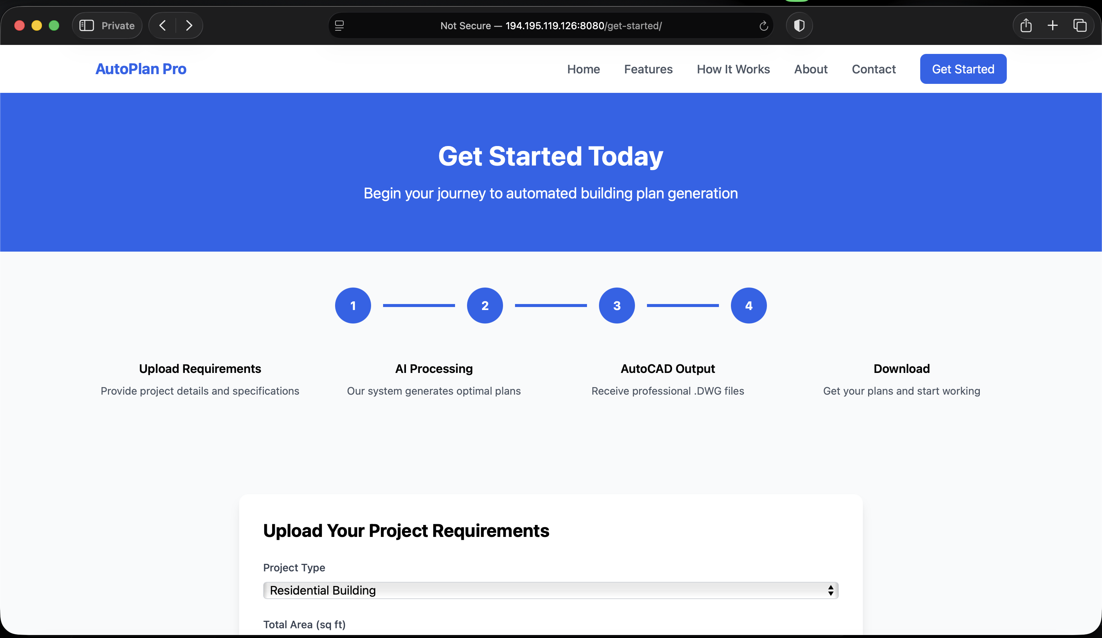Viewport: 1102px width, 638px height.
Task: Click the browser forward arrow
Action: coord(189,26)
